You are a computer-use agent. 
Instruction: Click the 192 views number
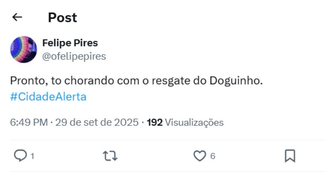point(154,123)
